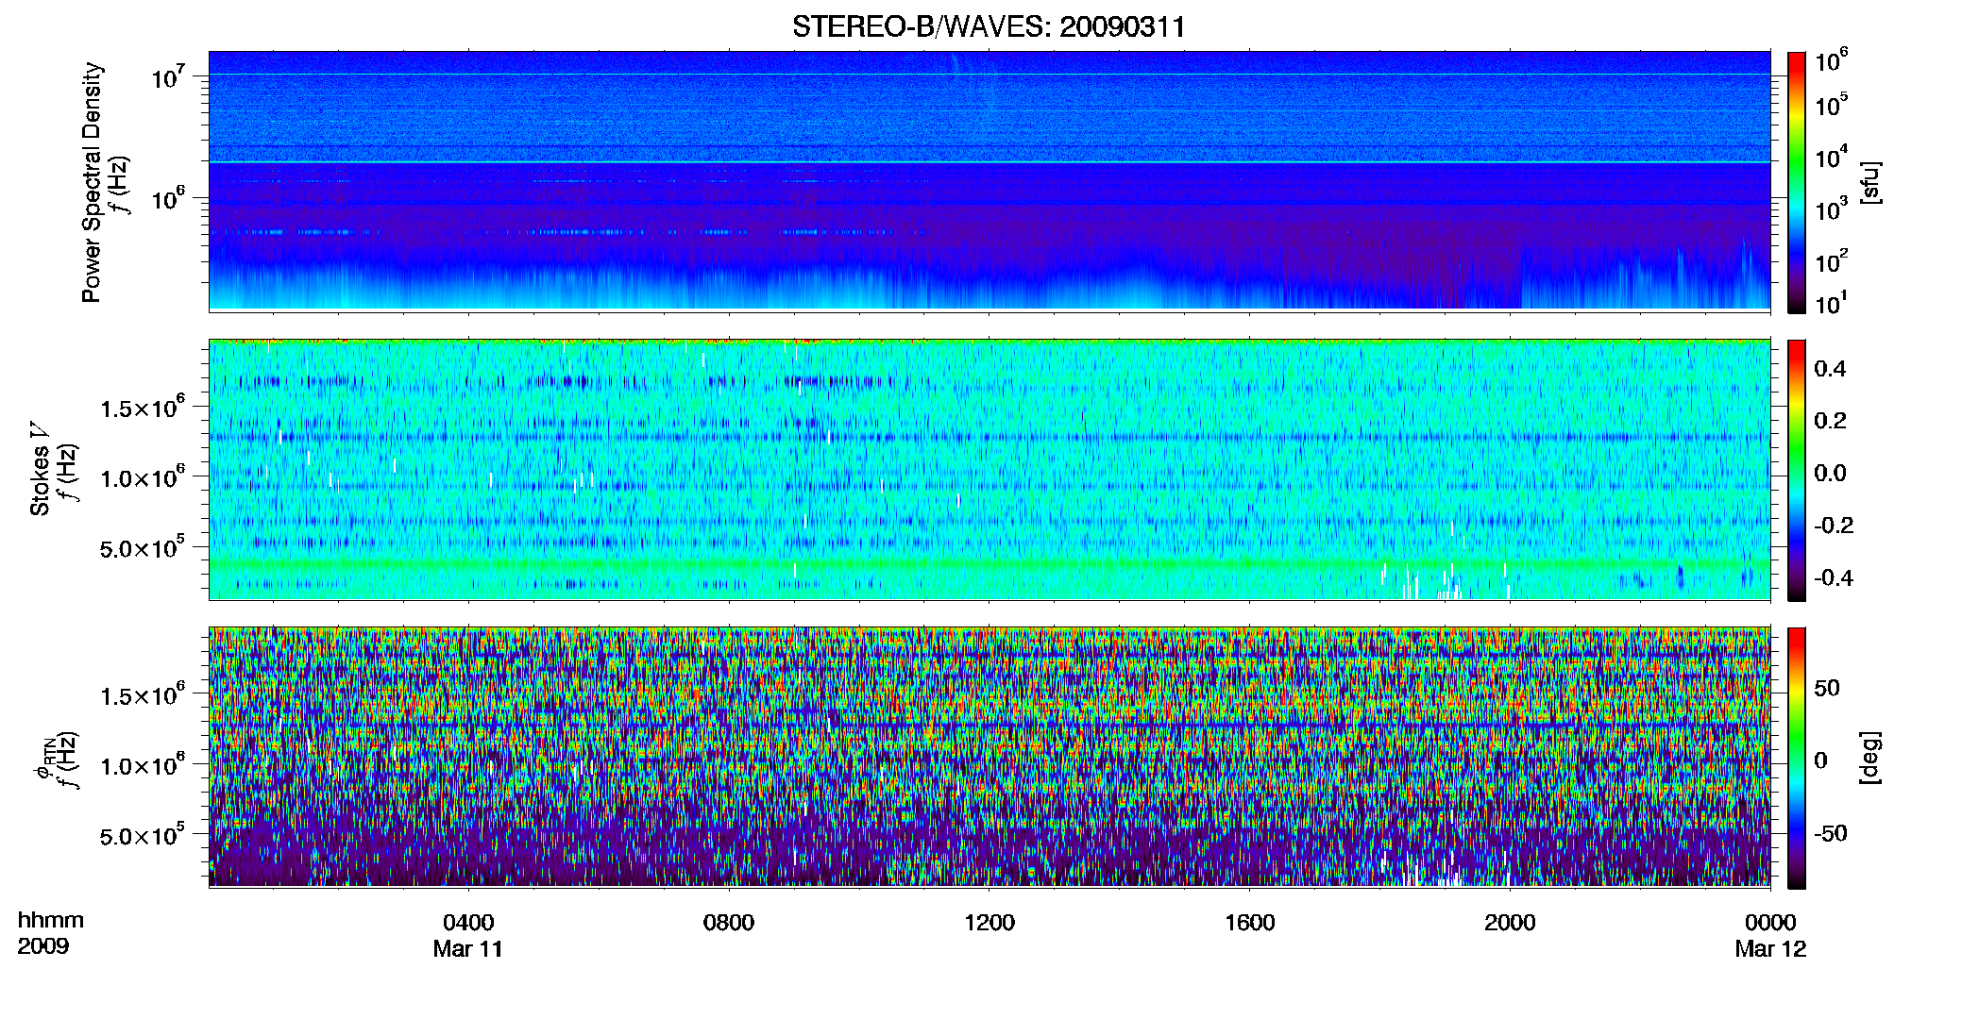Image resolution: width=1979 pixels, height=1019 pixels.
Task: Click the plot title STEREO-B/WAVES: 20090311
Action: pos(989,27)
